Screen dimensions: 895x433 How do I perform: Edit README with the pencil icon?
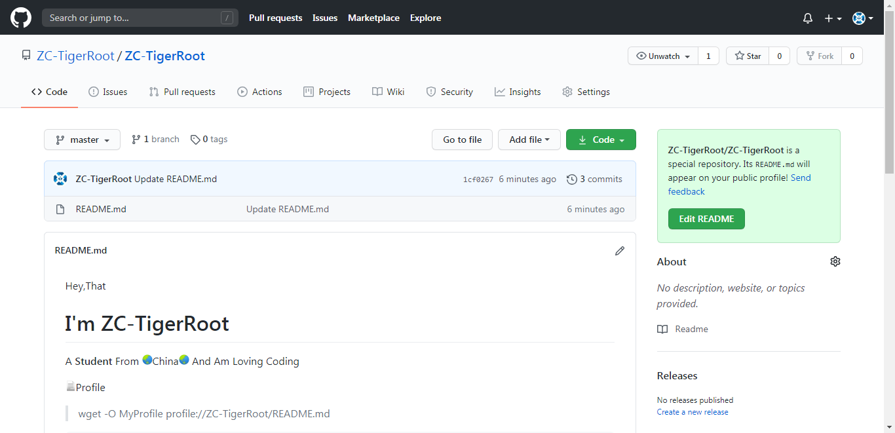[620, 251]
